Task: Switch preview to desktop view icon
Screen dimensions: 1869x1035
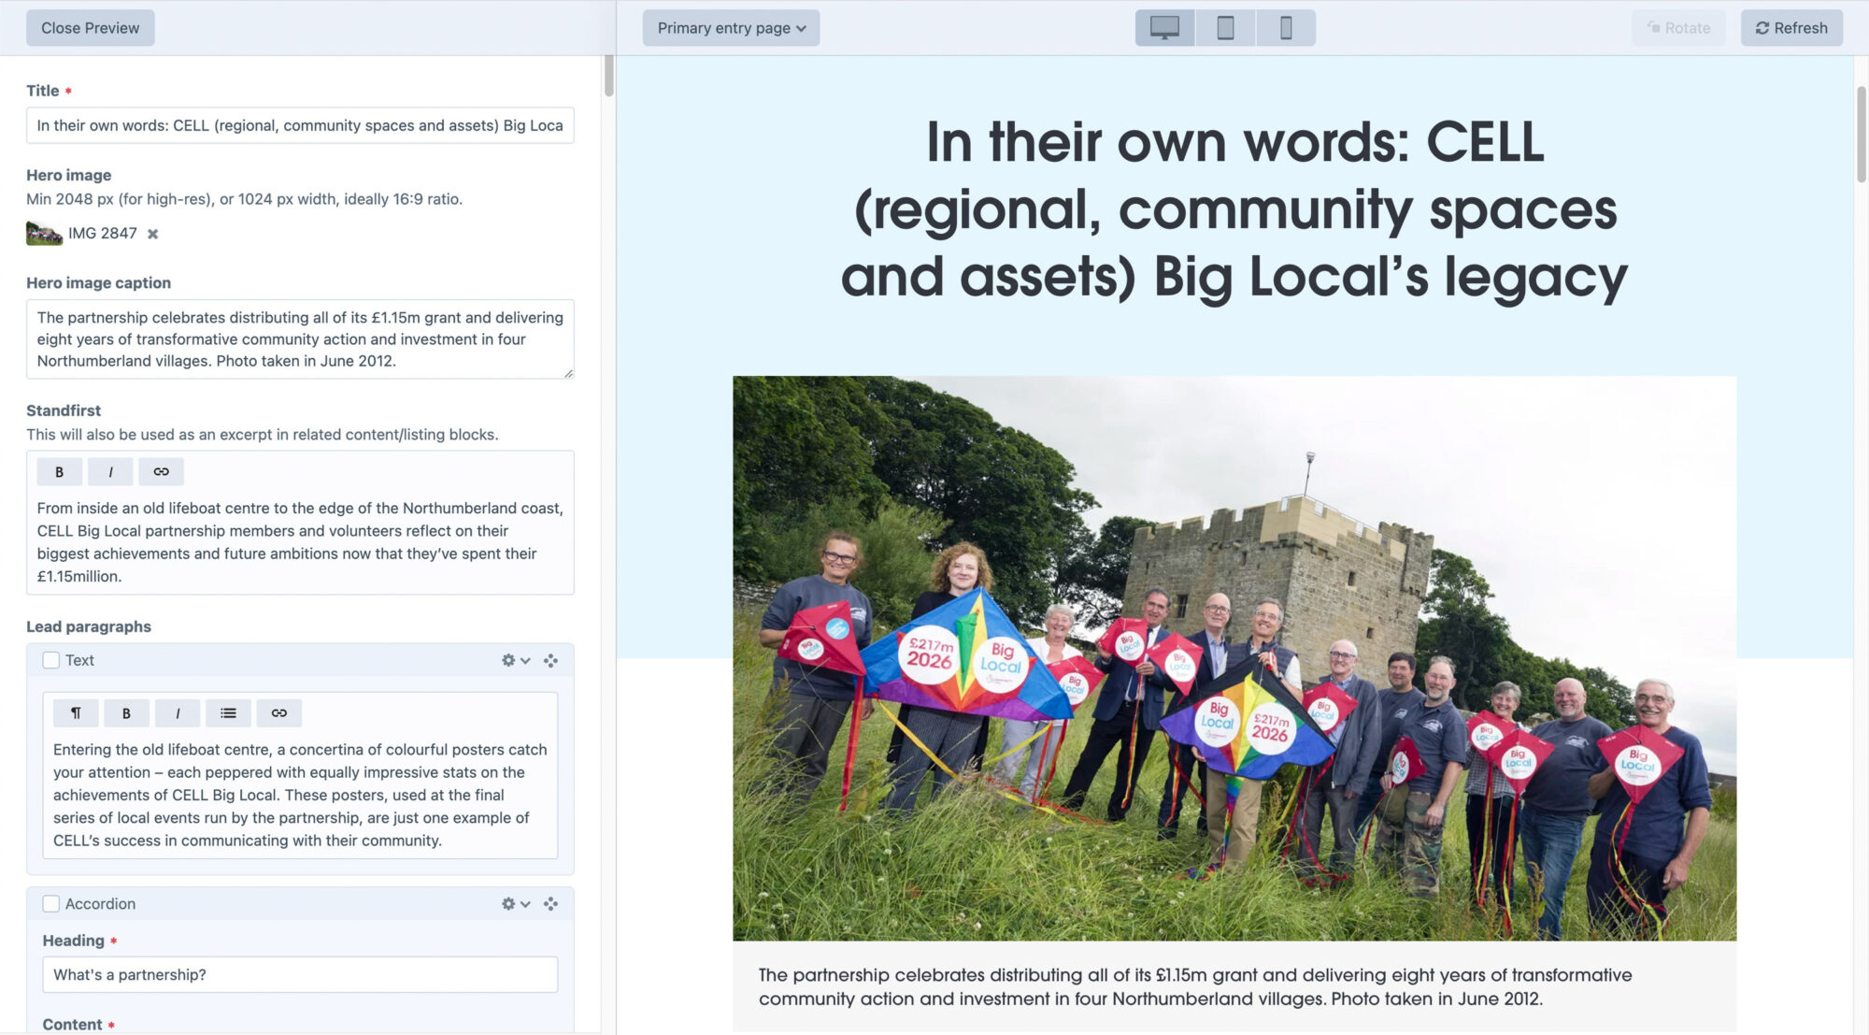Action: [1164, 28]
